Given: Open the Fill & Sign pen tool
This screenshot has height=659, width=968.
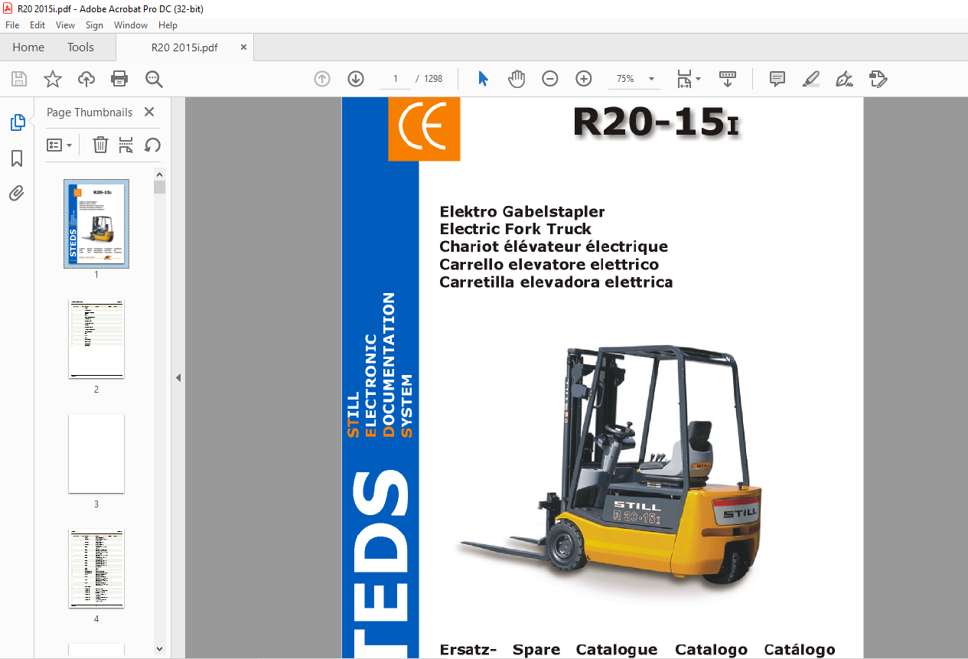Looking at the screenshot, I should [x=844, y=79].
